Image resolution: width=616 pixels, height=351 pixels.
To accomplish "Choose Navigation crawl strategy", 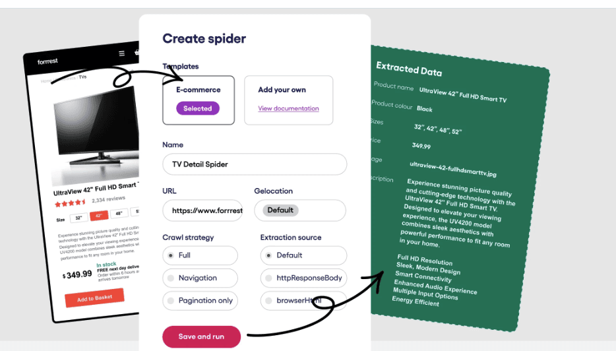I will click(x=200, y=278).
